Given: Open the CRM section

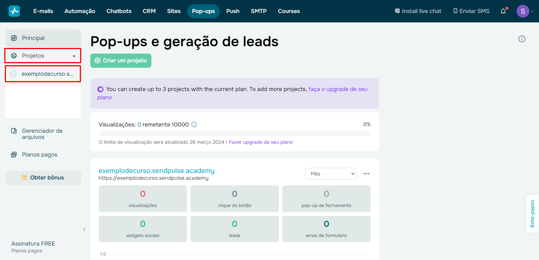Looking at the screenshot, I should 149,11.
